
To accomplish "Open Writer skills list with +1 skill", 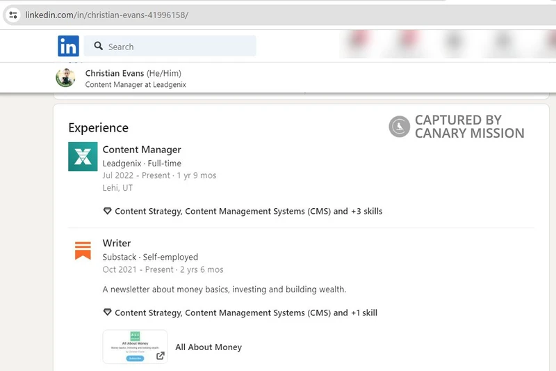I will (246, 313).
